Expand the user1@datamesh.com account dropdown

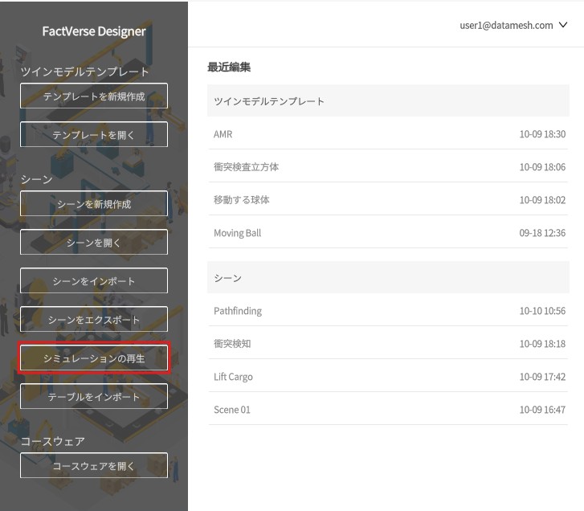pyautogui.click(x=506, y=25)
